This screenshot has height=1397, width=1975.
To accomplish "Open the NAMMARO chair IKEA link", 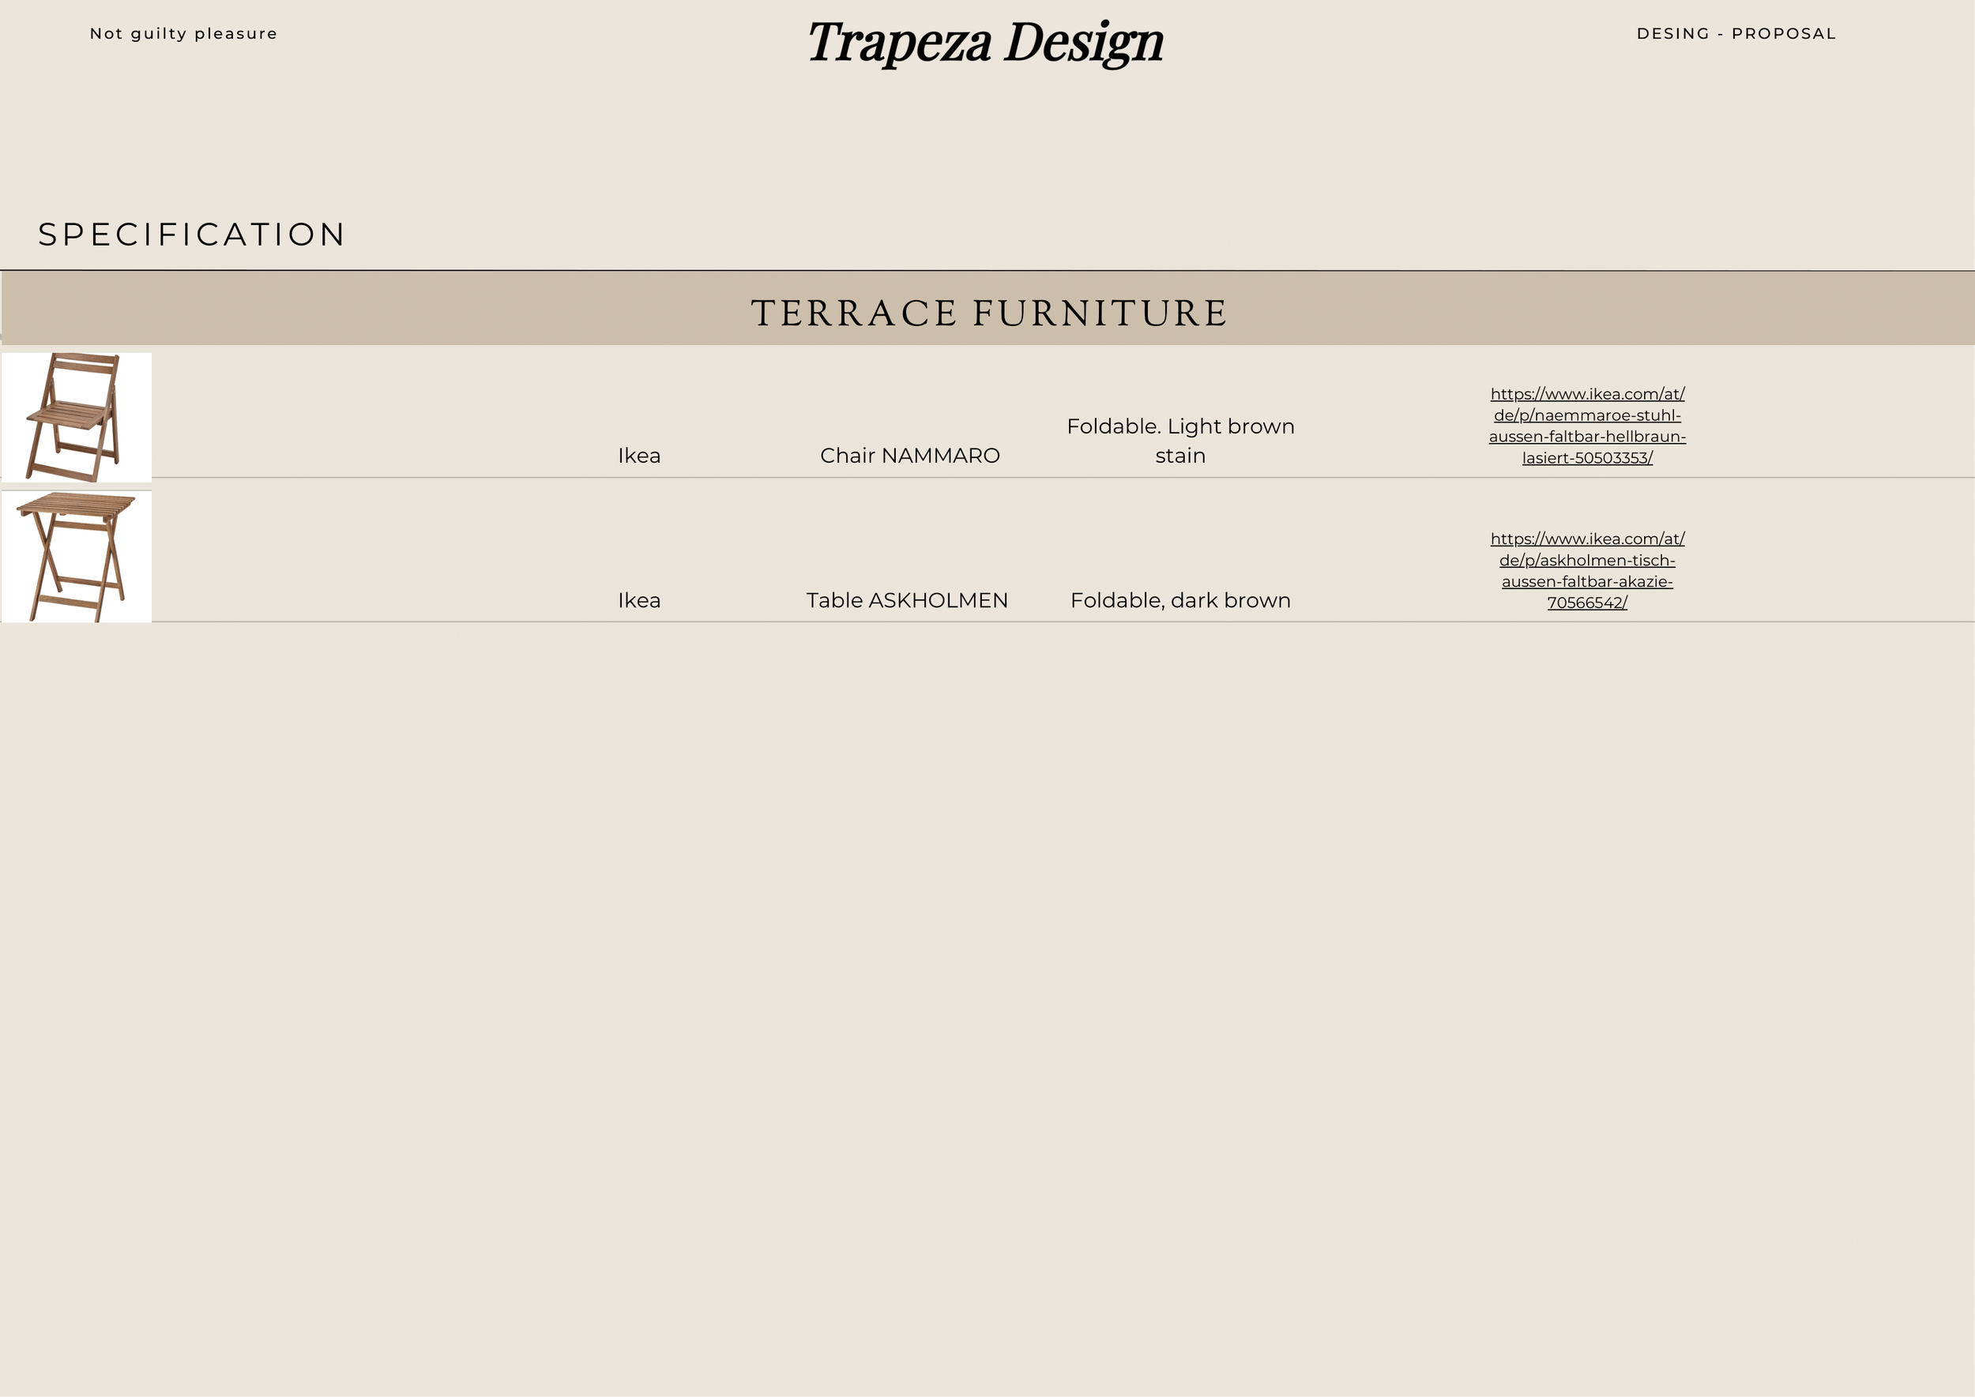I will pos(1587,426).
